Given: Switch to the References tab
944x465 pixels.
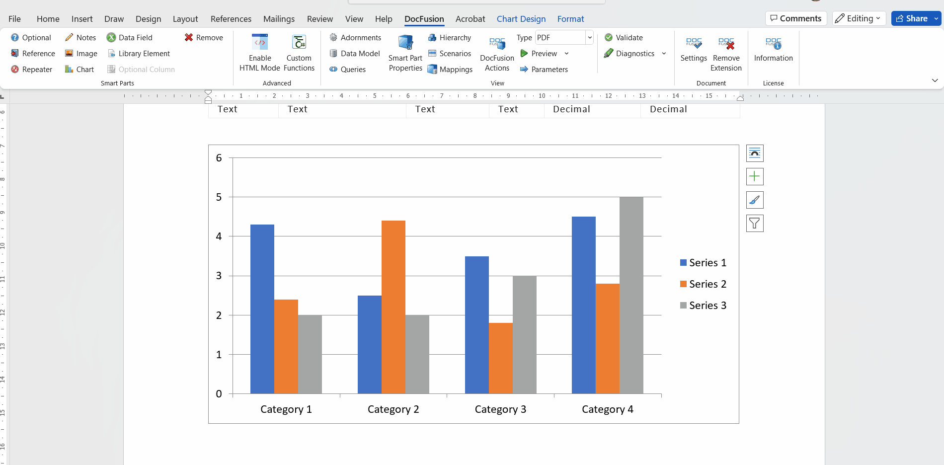Looking at the screenshot, I should (231, 19).
